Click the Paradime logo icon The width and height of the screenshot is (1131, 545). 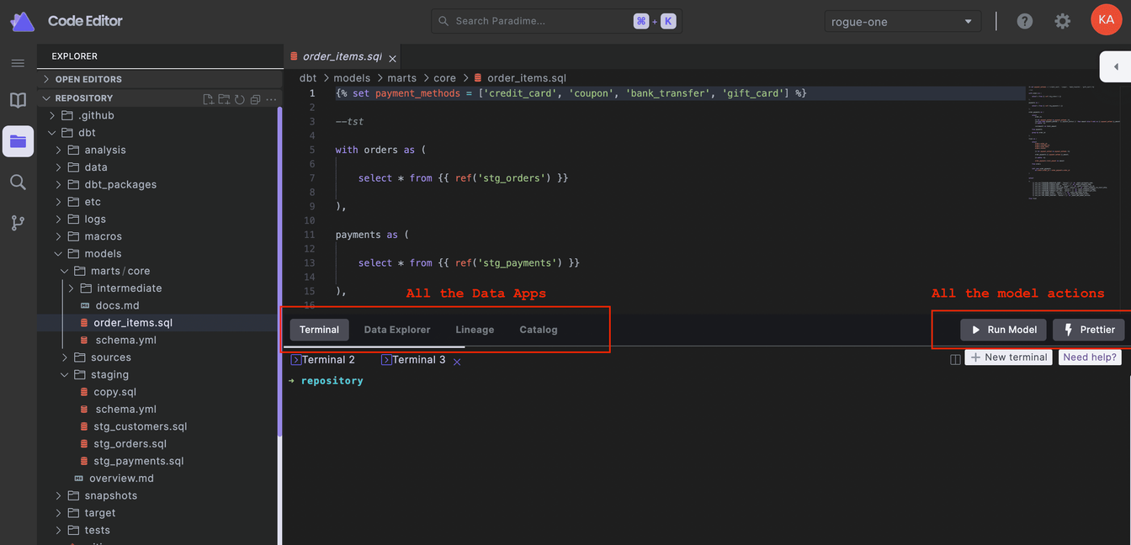pos(22,21)
